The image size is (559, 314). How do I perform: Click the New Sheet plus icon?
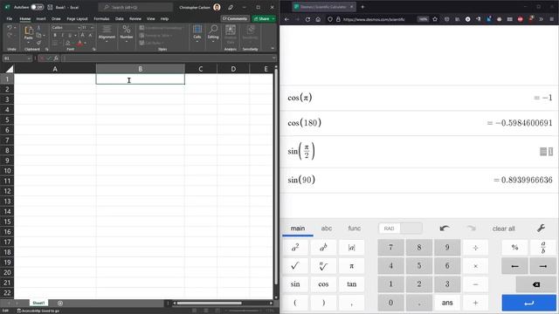tap(60, 303)
